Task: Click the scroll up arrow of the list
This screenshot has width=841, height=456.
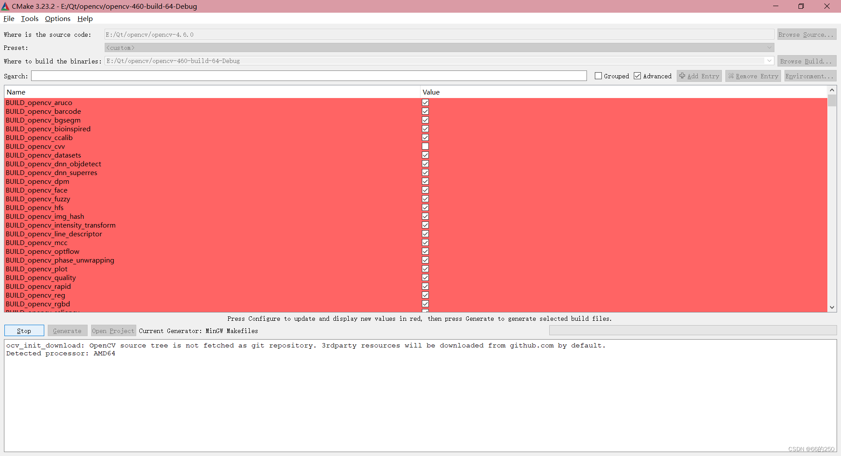Action: click(x=832, y=90)
